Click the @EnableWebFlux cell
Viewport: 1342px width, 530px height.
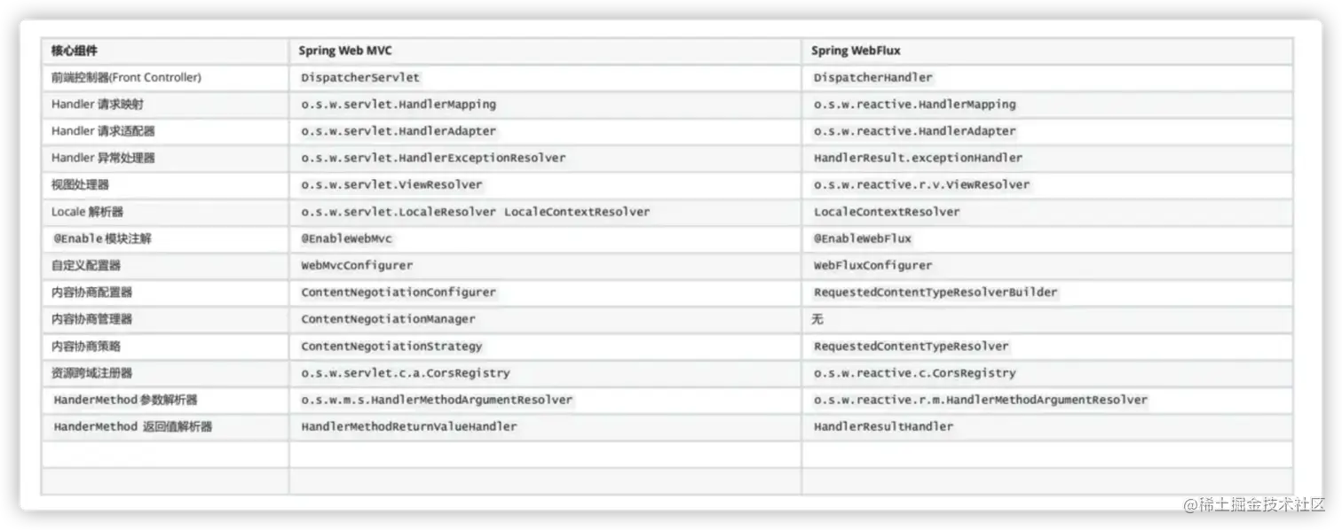coord(863,238)
